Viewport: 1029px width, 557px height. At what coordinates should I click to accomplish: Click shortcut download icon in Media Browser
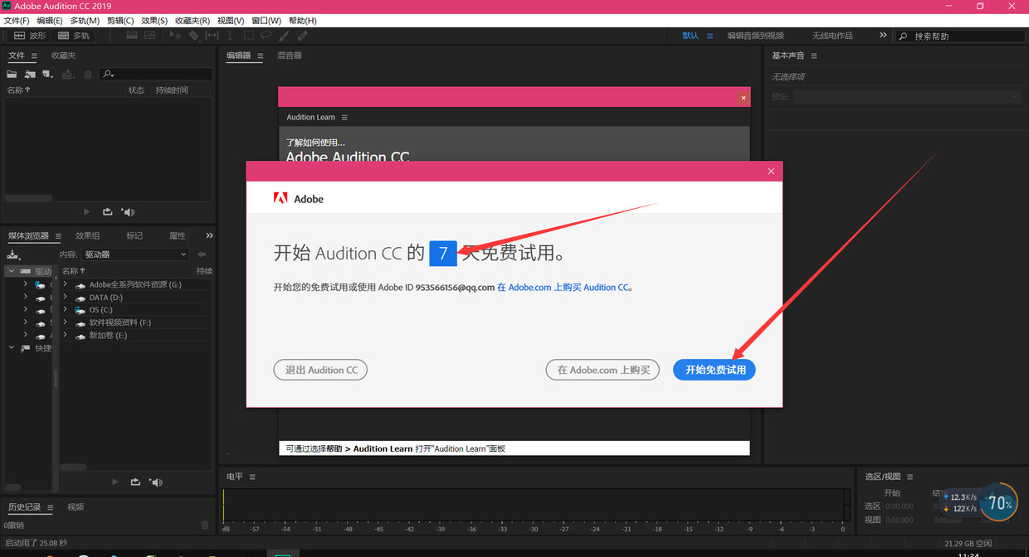click(x=13, y=254)
